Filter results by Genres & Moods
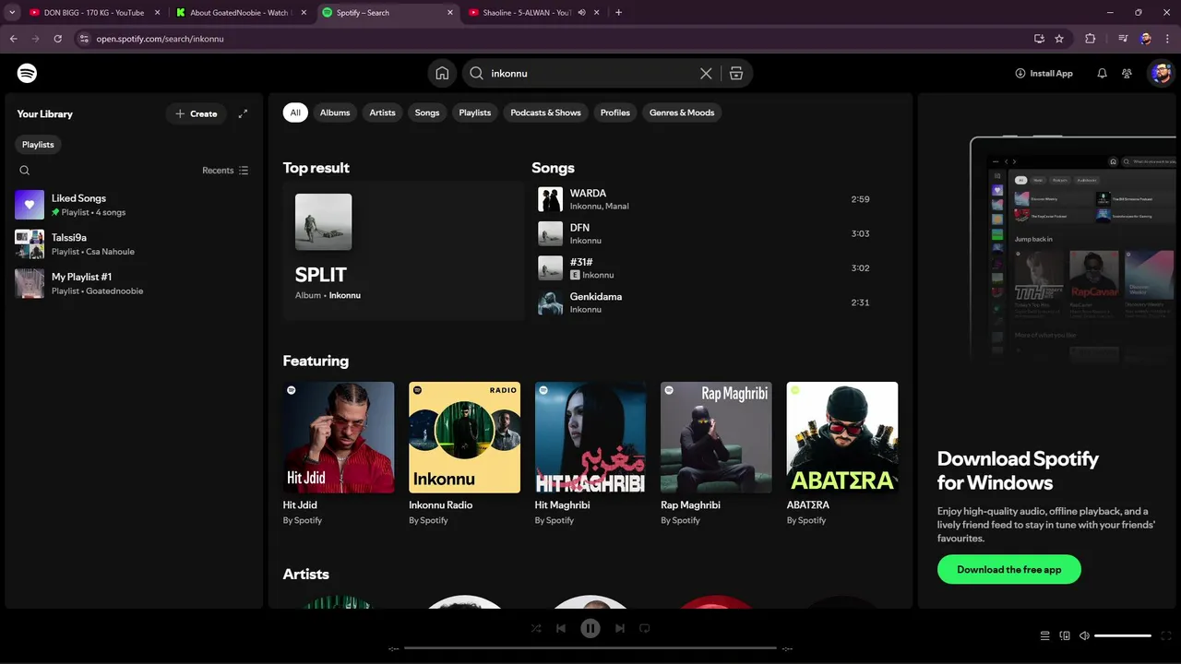 click(682, 113)
